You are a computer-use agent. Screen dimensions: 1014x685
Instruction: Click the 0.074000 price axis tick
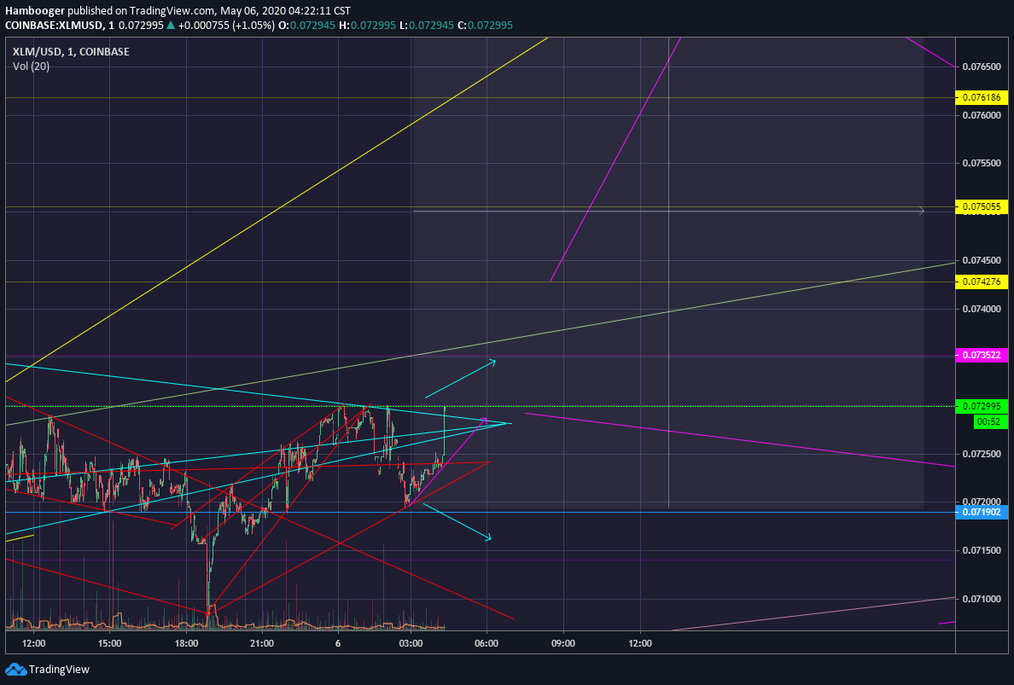coord(982,309)
